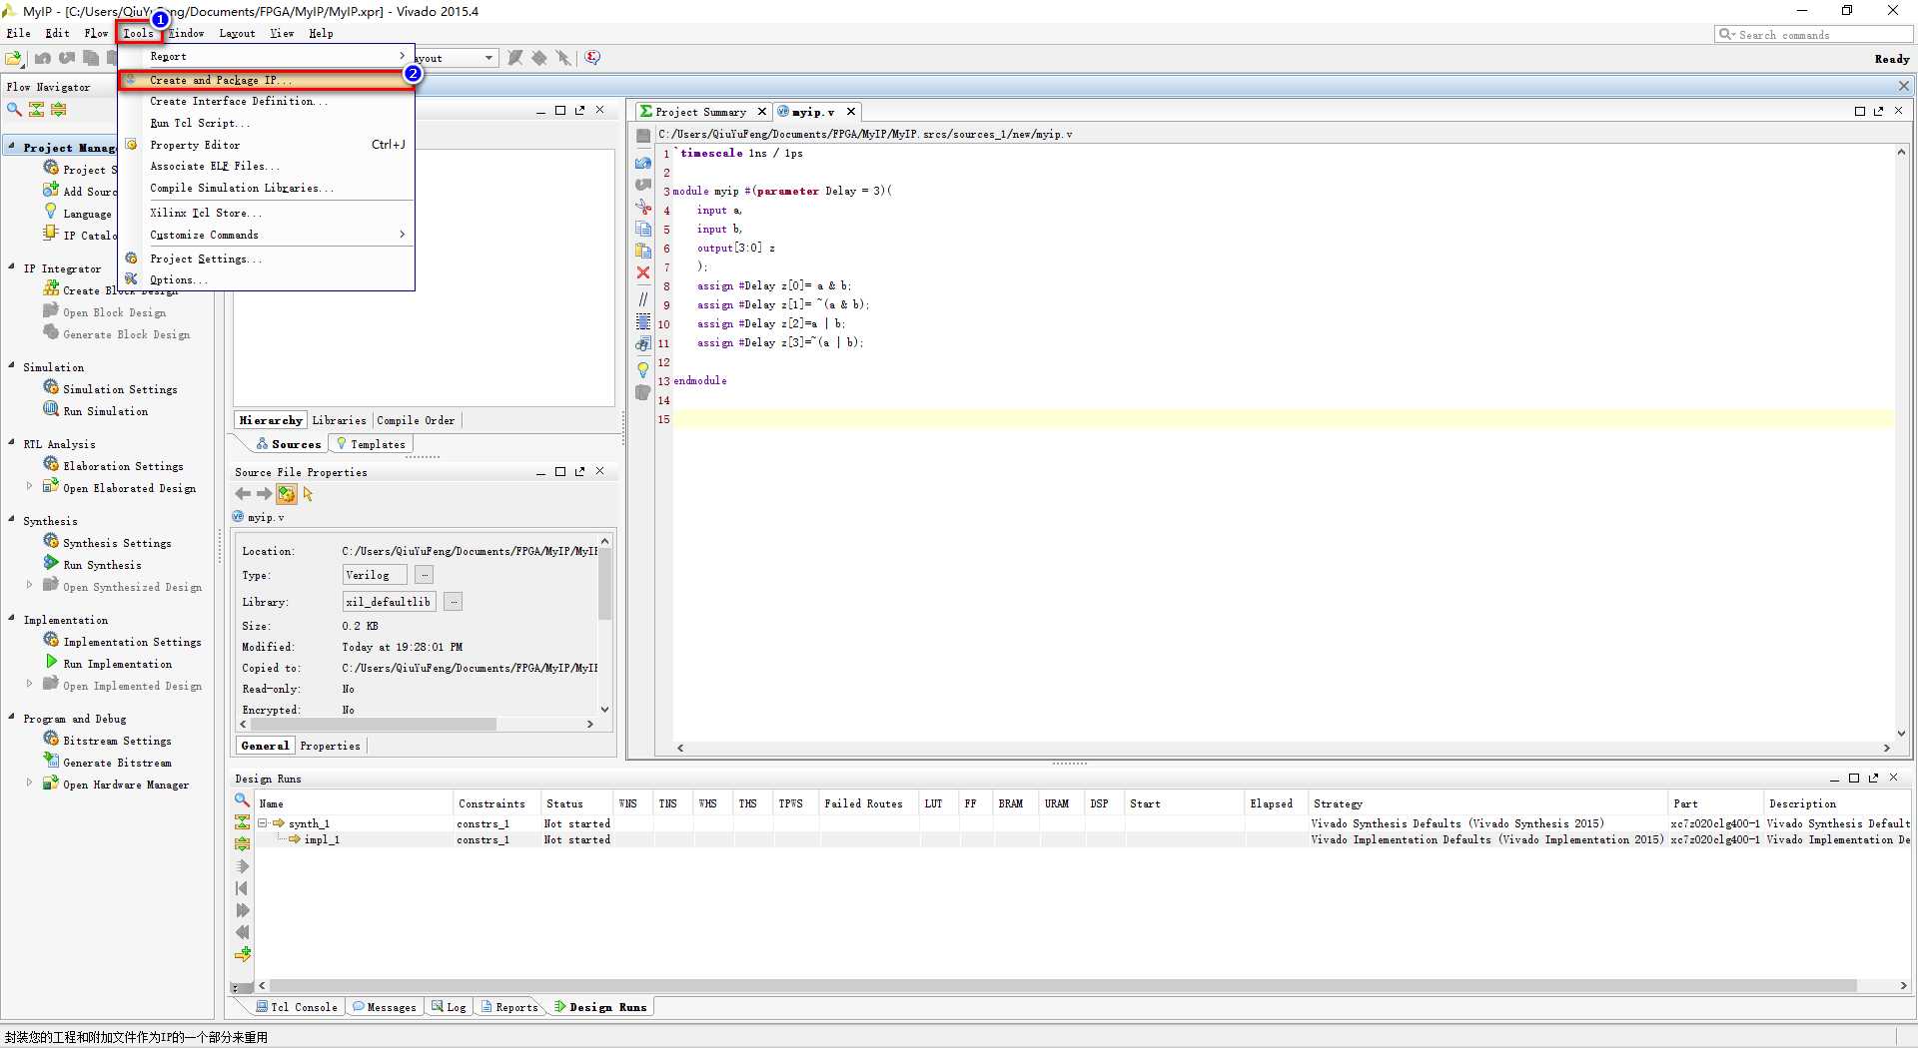Click the Open Project toolbar icon

(x=14, y=58)
